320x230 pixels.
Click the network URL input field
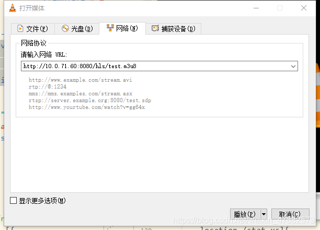159,66
